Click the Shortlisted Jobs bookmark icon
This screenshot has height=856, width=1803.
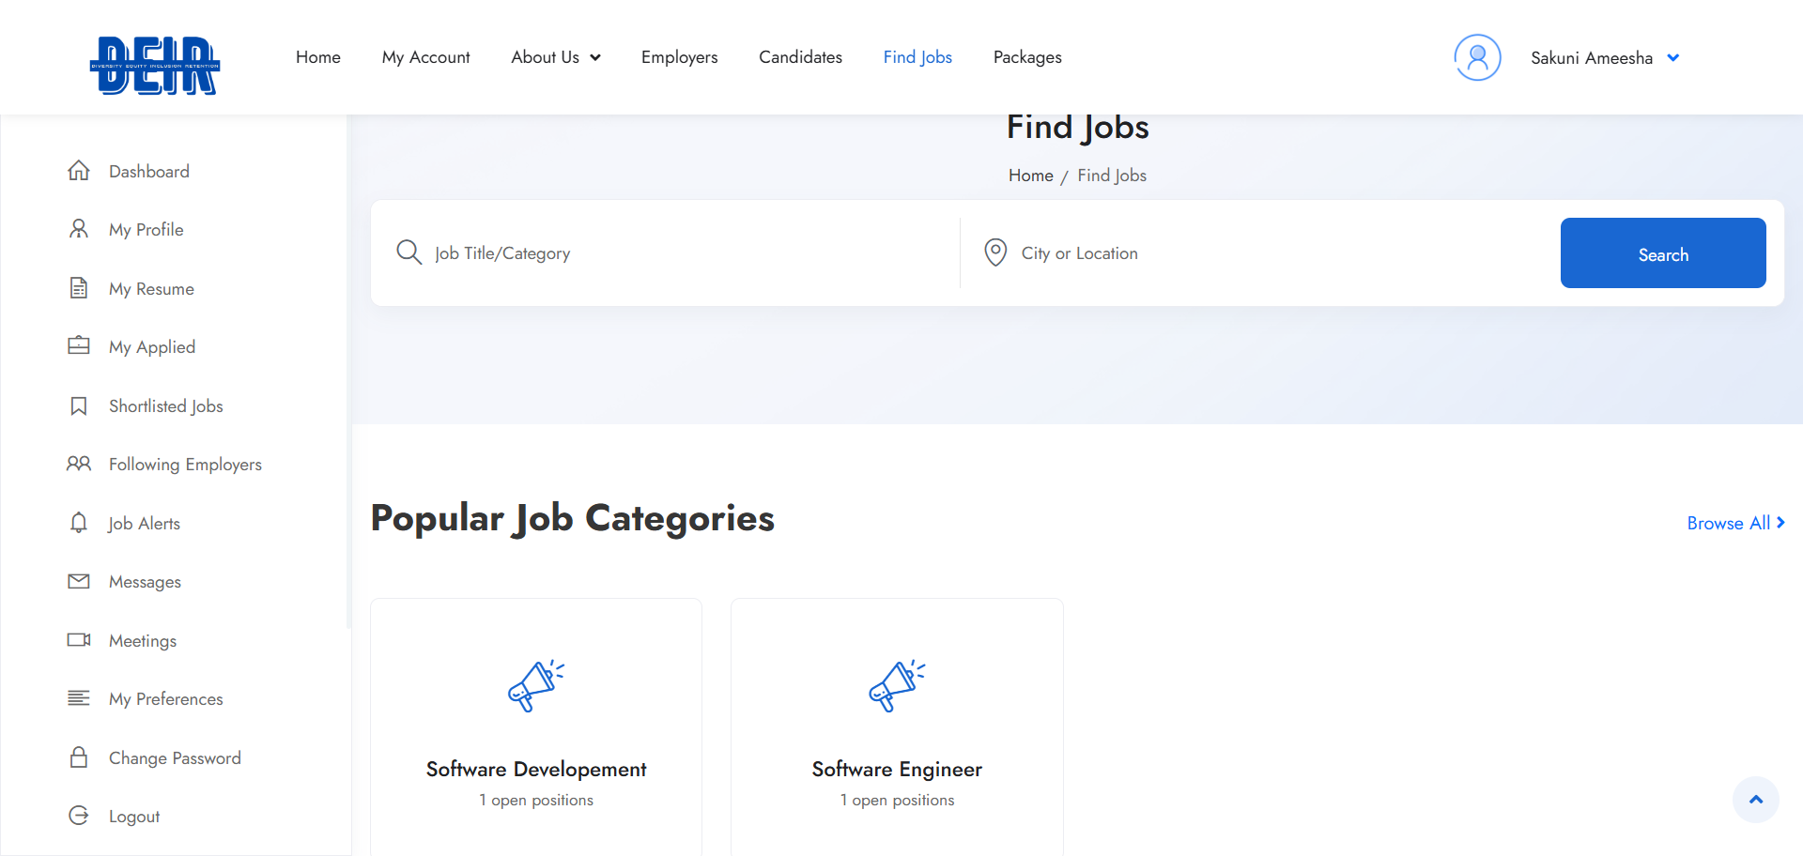[x=79, y=405]
